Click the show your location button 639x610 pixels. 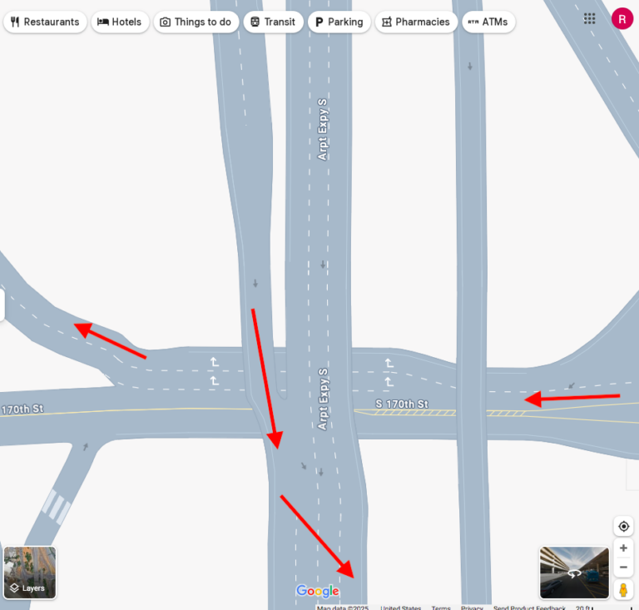point(623,526)
